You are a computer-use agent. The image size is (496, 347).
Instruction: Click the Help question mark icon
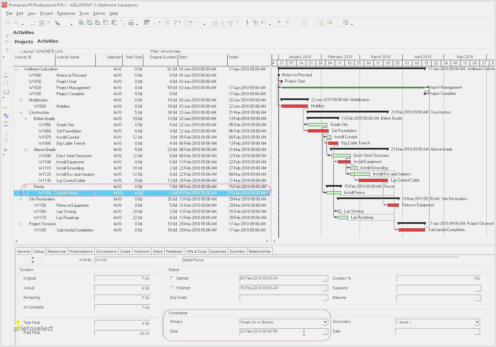(345, 22)
